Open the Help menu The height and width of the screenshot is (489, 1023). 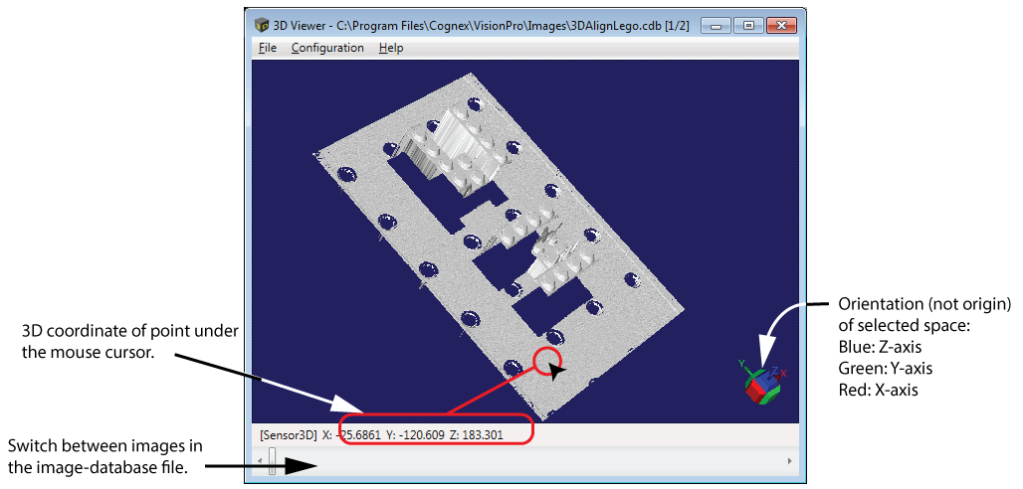[x=391, y=48]
